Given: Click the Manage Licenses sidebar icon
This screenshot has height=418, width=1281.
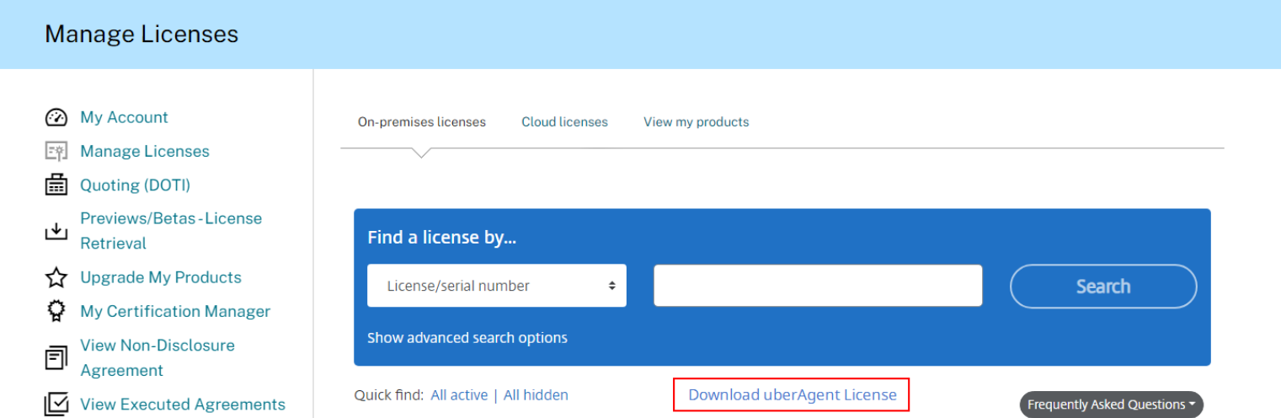Looking at the screenshot, I should point(56,152).
